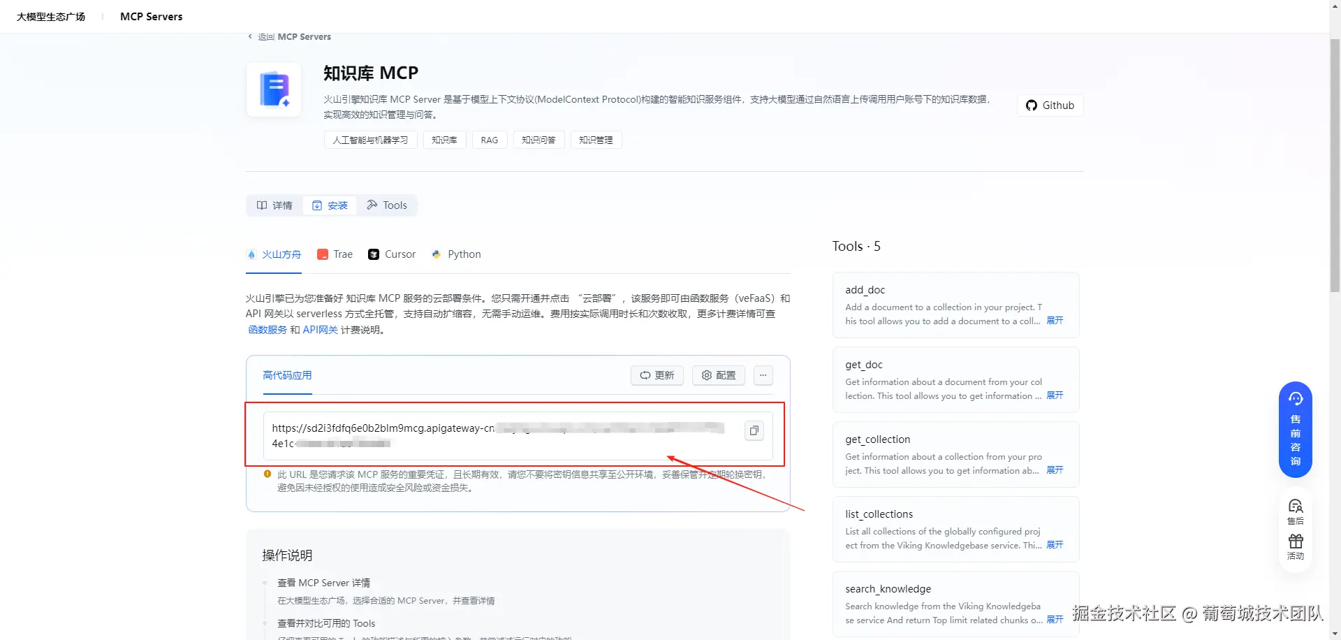
Task: Copy the MCP service URL
Action: pyautogui.click(x=754, y=430)
